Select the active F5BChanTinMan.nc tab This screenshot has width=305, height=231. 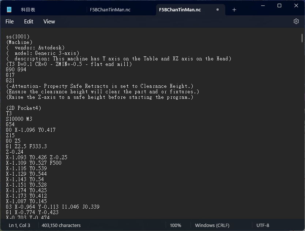click(x=180, y=10)
